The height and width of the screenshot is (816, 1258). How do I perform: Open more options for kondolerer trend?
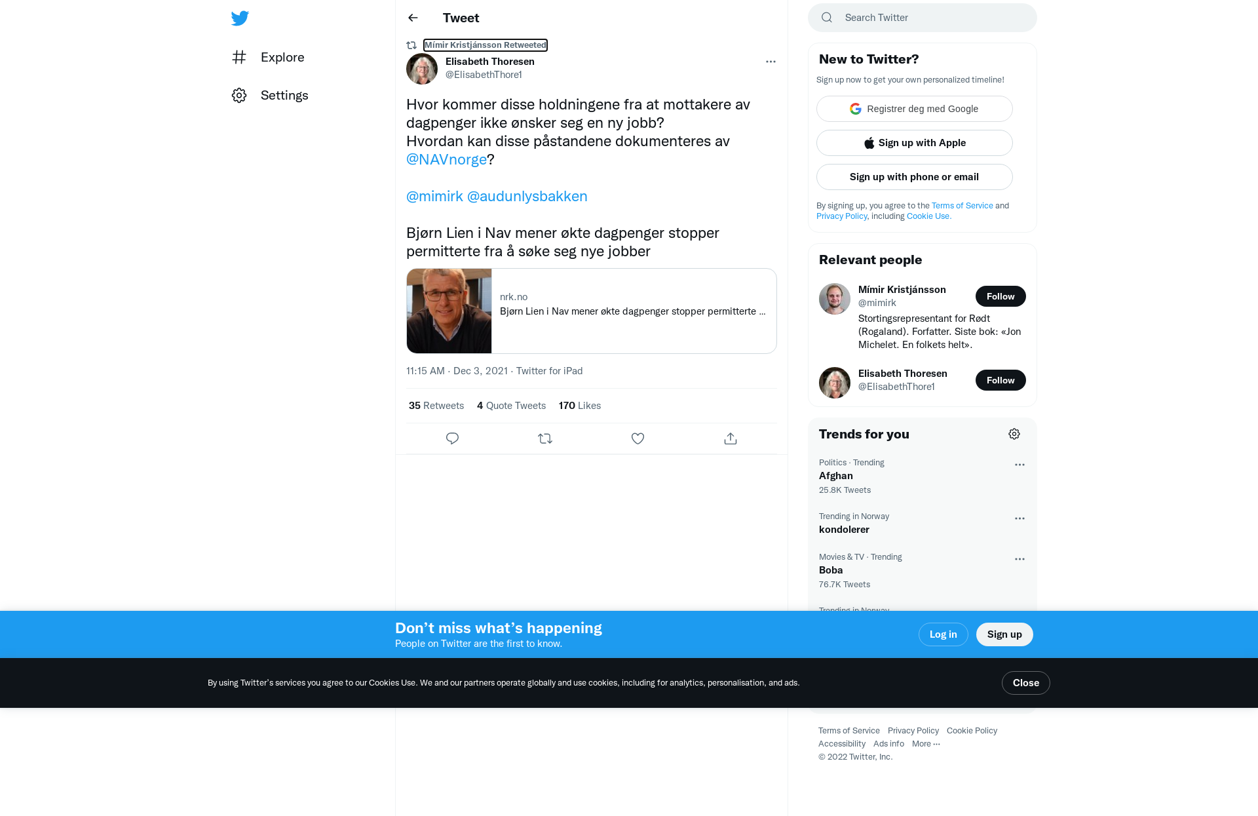[1020, 518]
